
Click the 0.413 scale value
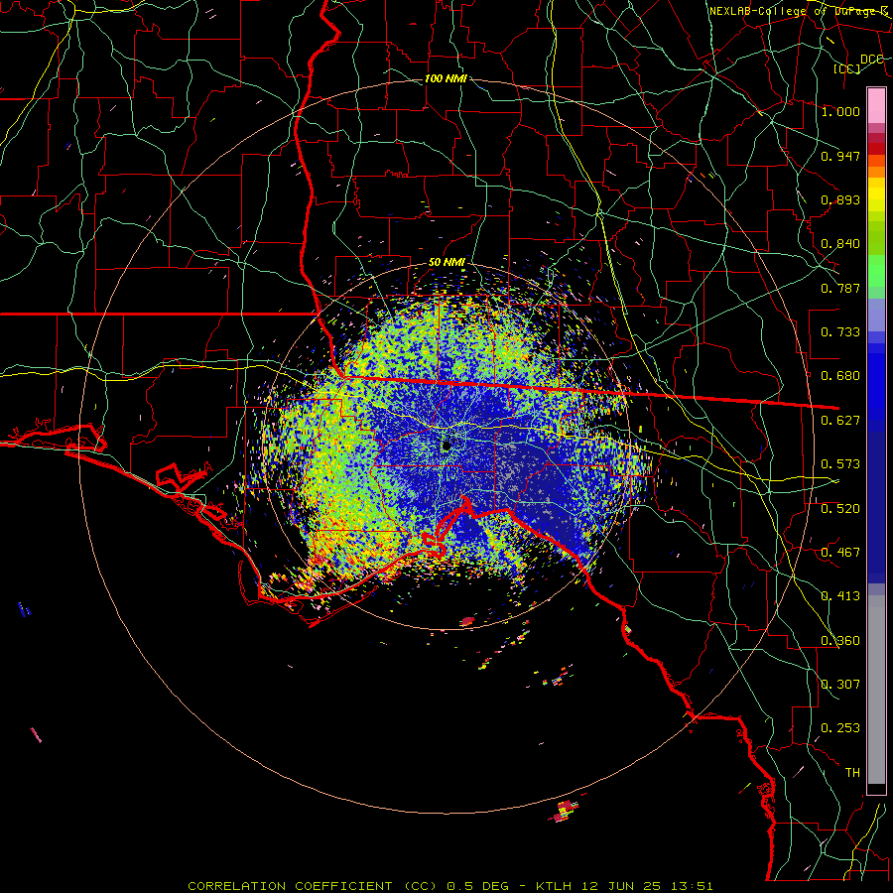(x=840, y=596)
